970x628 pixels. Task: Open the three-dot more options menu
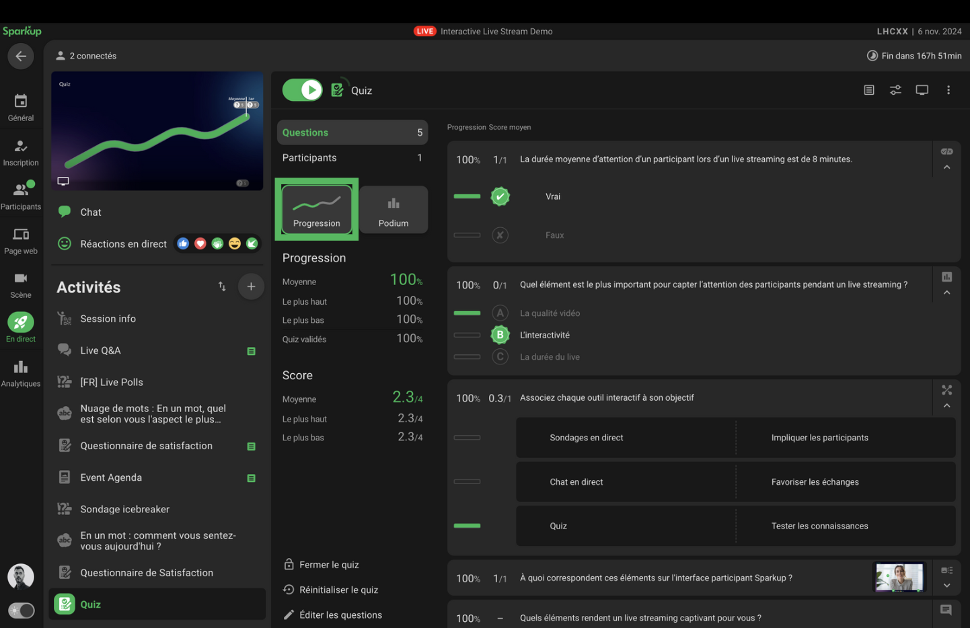[948, 90]
